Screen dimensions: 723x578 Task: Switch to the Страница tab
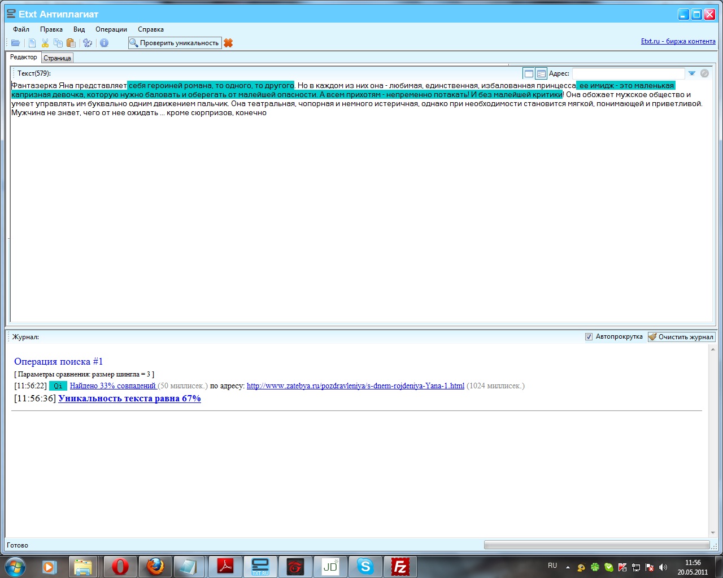point(57,58)
